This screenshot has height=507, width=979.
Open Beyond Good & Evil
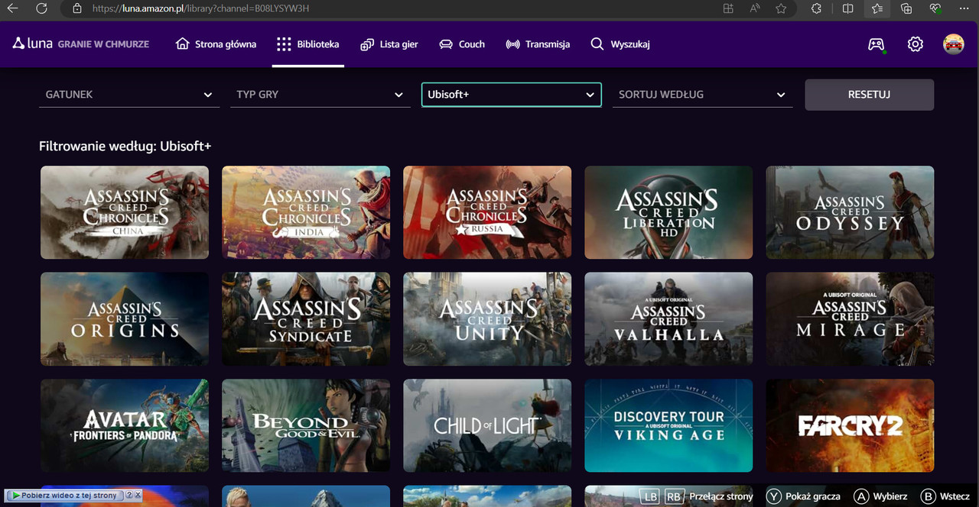tap(306, 425)
